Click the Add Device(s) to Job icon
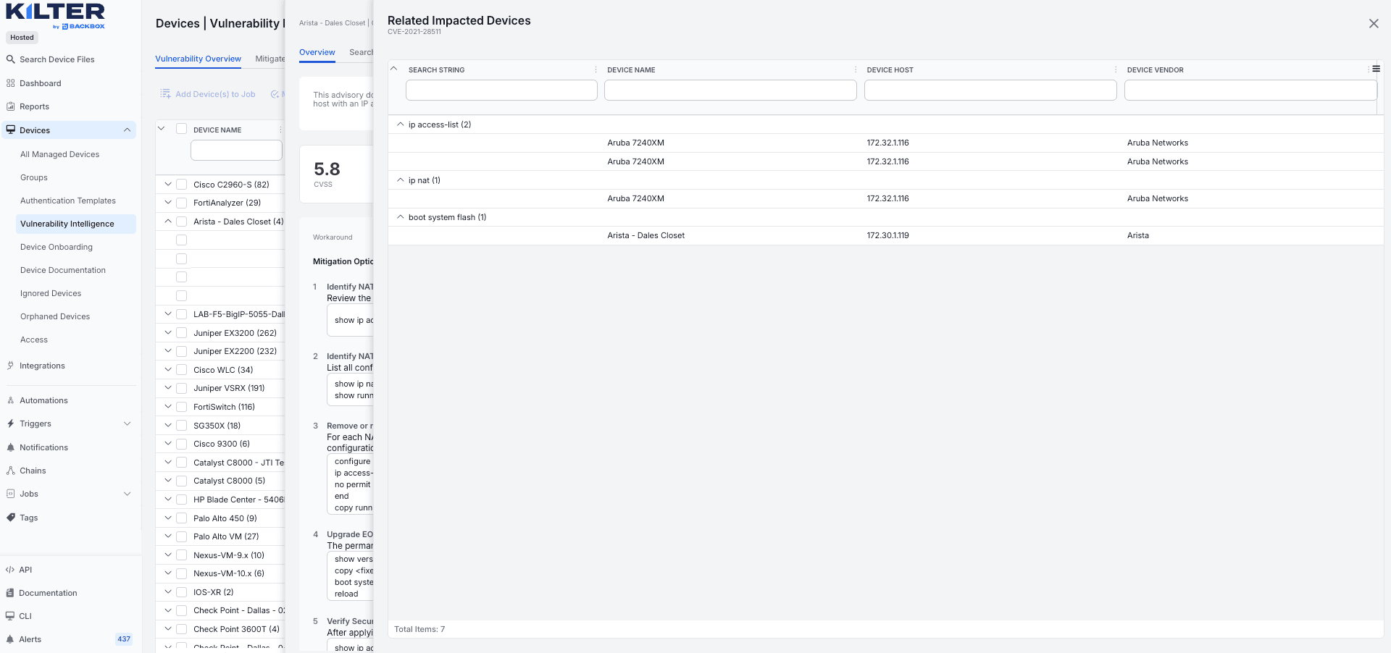Screen dimensions: 1391x653 165,94
